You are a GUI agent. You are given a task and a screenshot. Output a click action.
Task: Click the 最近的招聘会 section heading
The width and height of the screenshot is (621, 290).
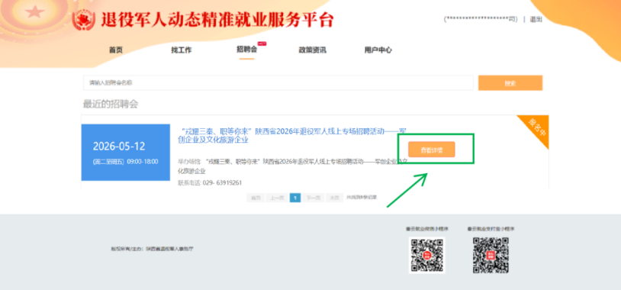click(x=111, y=105)
